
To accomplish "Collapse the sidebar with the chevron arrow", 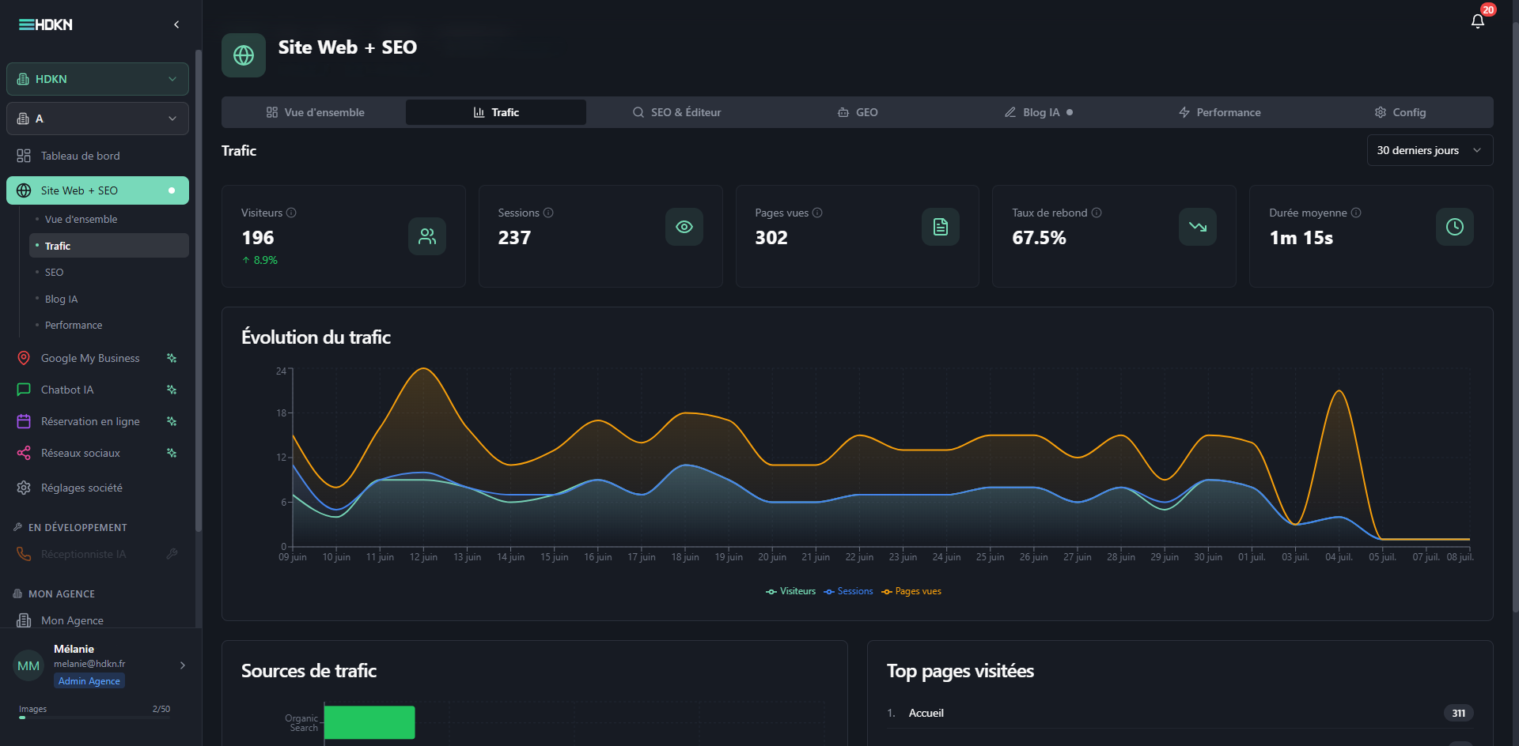I will coord(176,24).
